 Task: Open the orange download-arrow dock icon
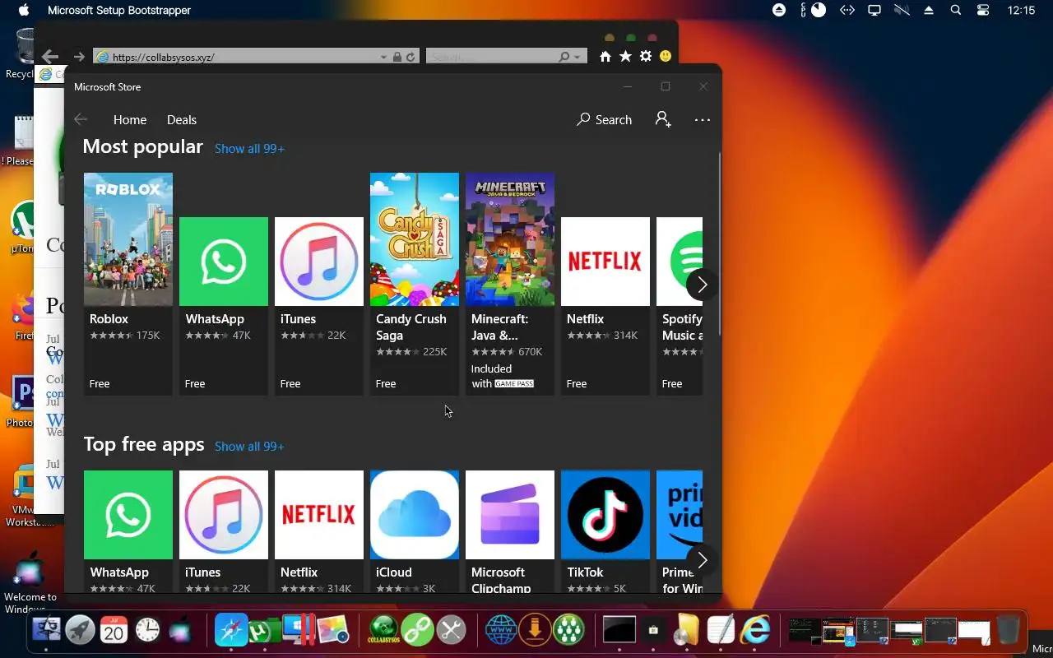tap(535, 630)
